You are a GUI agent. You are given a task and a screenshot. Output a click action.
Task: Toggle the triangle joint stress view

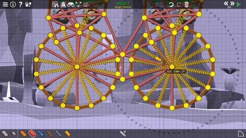pos(78,4)
